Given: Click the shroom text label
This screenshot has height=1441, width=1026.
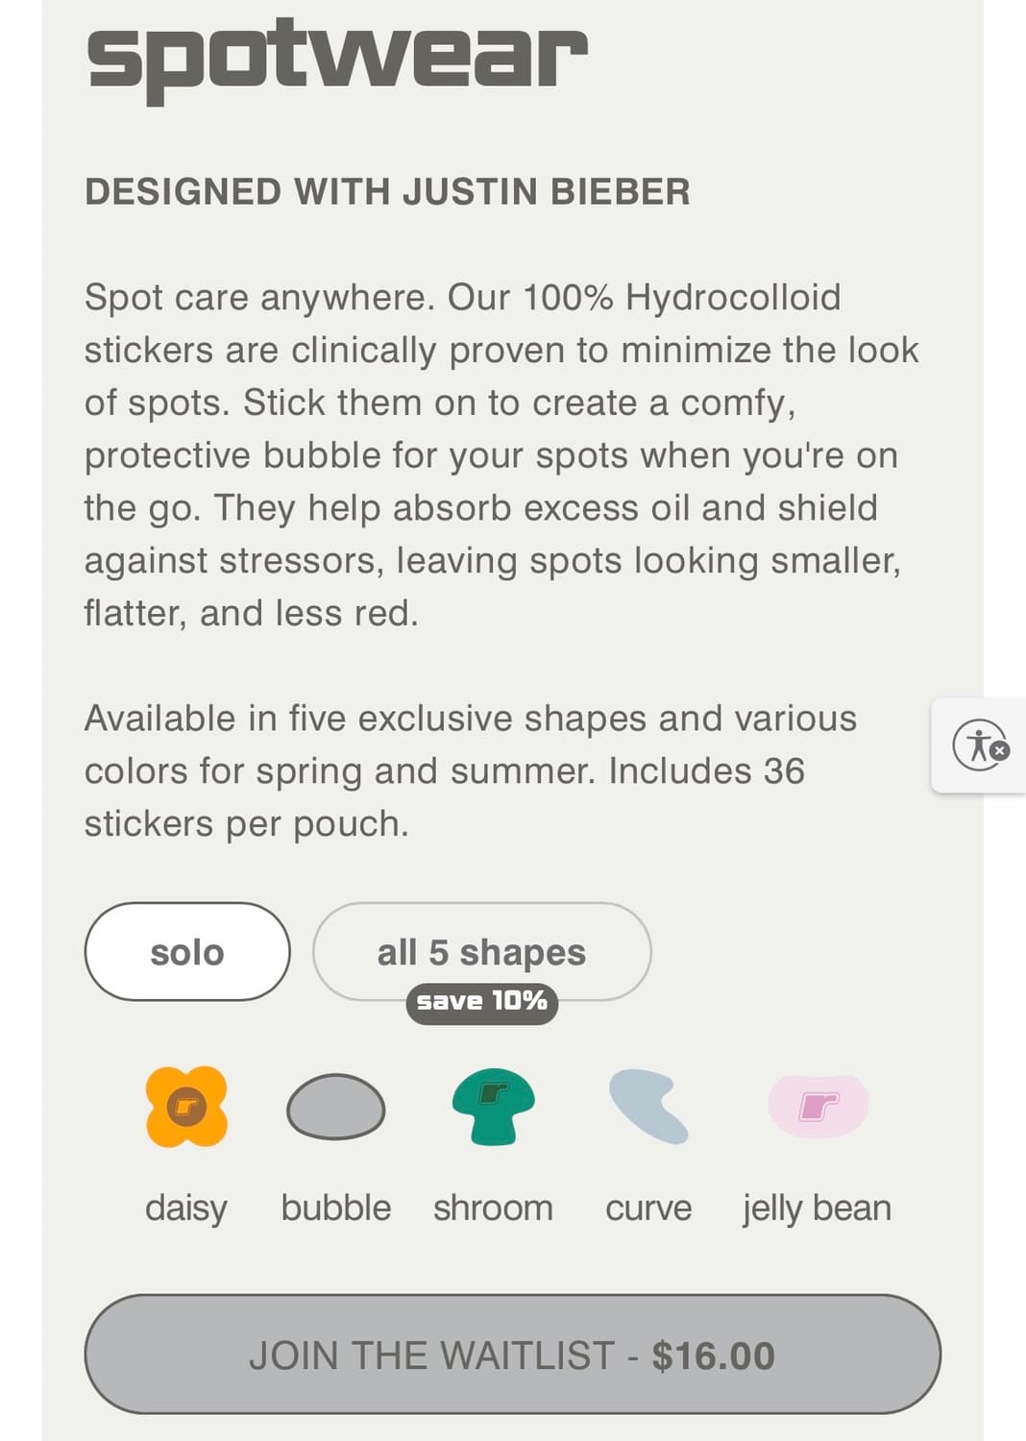Looking at the screenshot, I should (x=493, y=1208).
